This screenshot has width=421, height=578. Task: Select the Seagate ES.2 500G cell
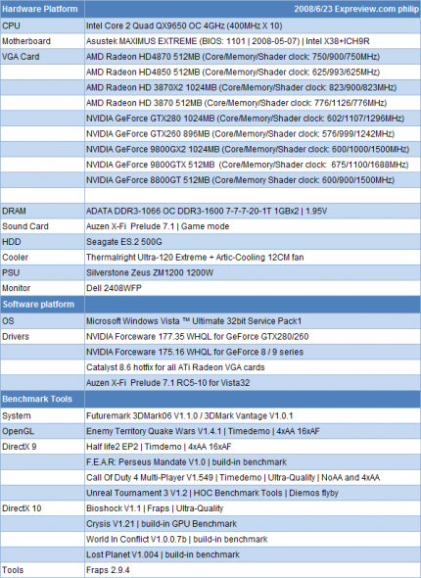[x=253, y=242]
